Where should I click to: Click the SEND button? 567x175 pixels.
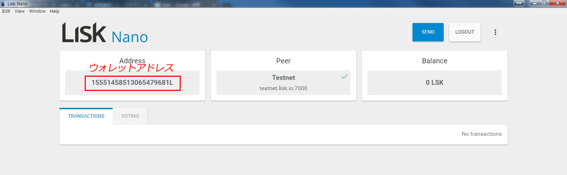[428, 32]
